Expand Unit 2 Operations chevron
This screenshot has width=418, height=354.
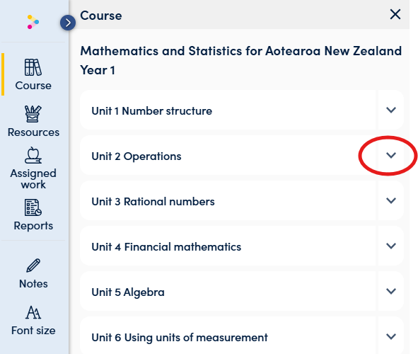click(x=391, y=155)
